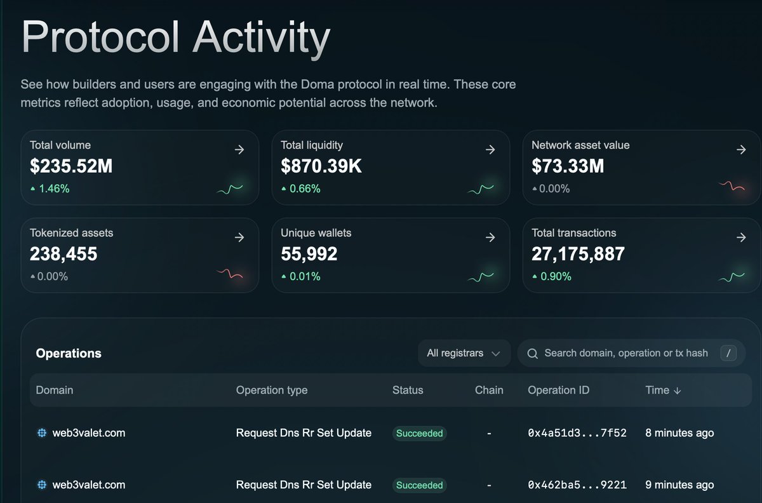The image size is (762, 503).
Task: Click the Unique wallets sparkline chart
Action: (481, 276)
